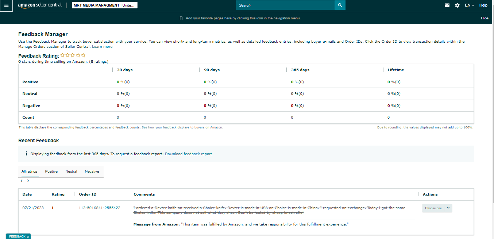Click the search magnifier button
The height and width of the screenshot is (239, 494).
pyautogui.click(x=340, y=5)
